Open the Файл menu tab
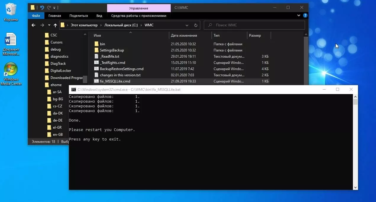The width and height of the screenshot is (376, 202). [x=36, y=16]
